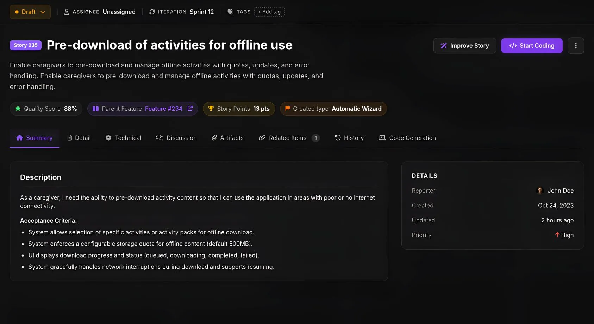Click the iteration refresh icon
Image resolution: width=594 pixels, height=324 pixels.
(x=152, y=12)
